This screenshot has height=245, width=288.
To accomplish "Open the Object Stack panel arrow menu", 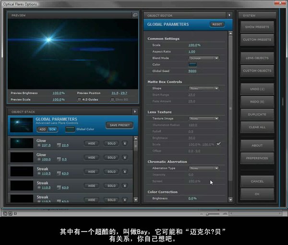I will pyautogui.click(x=135, y=111).
